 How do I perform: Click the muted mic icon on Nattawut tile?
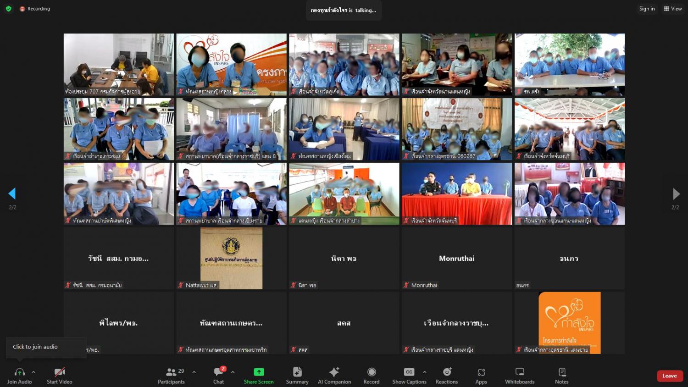(181, 285)
